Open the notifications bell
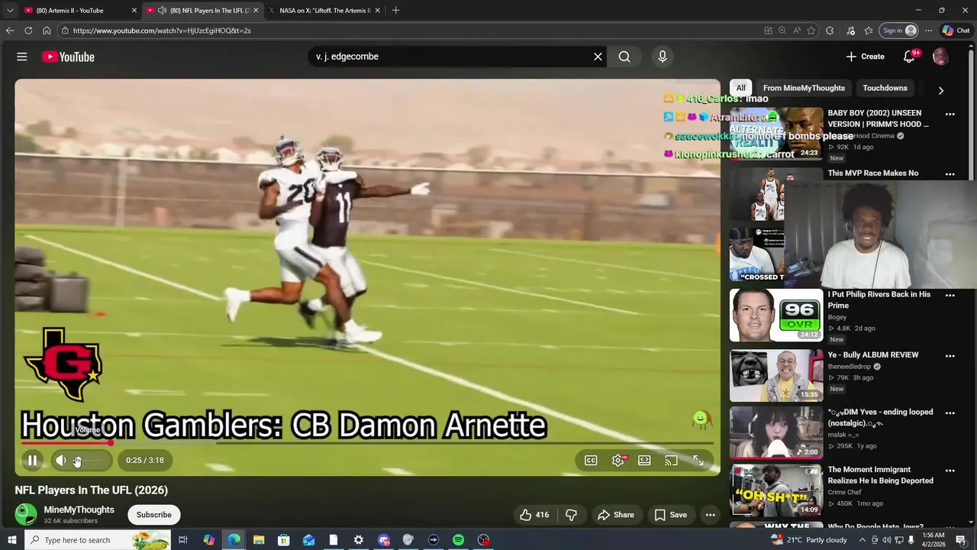 [909, 57]
